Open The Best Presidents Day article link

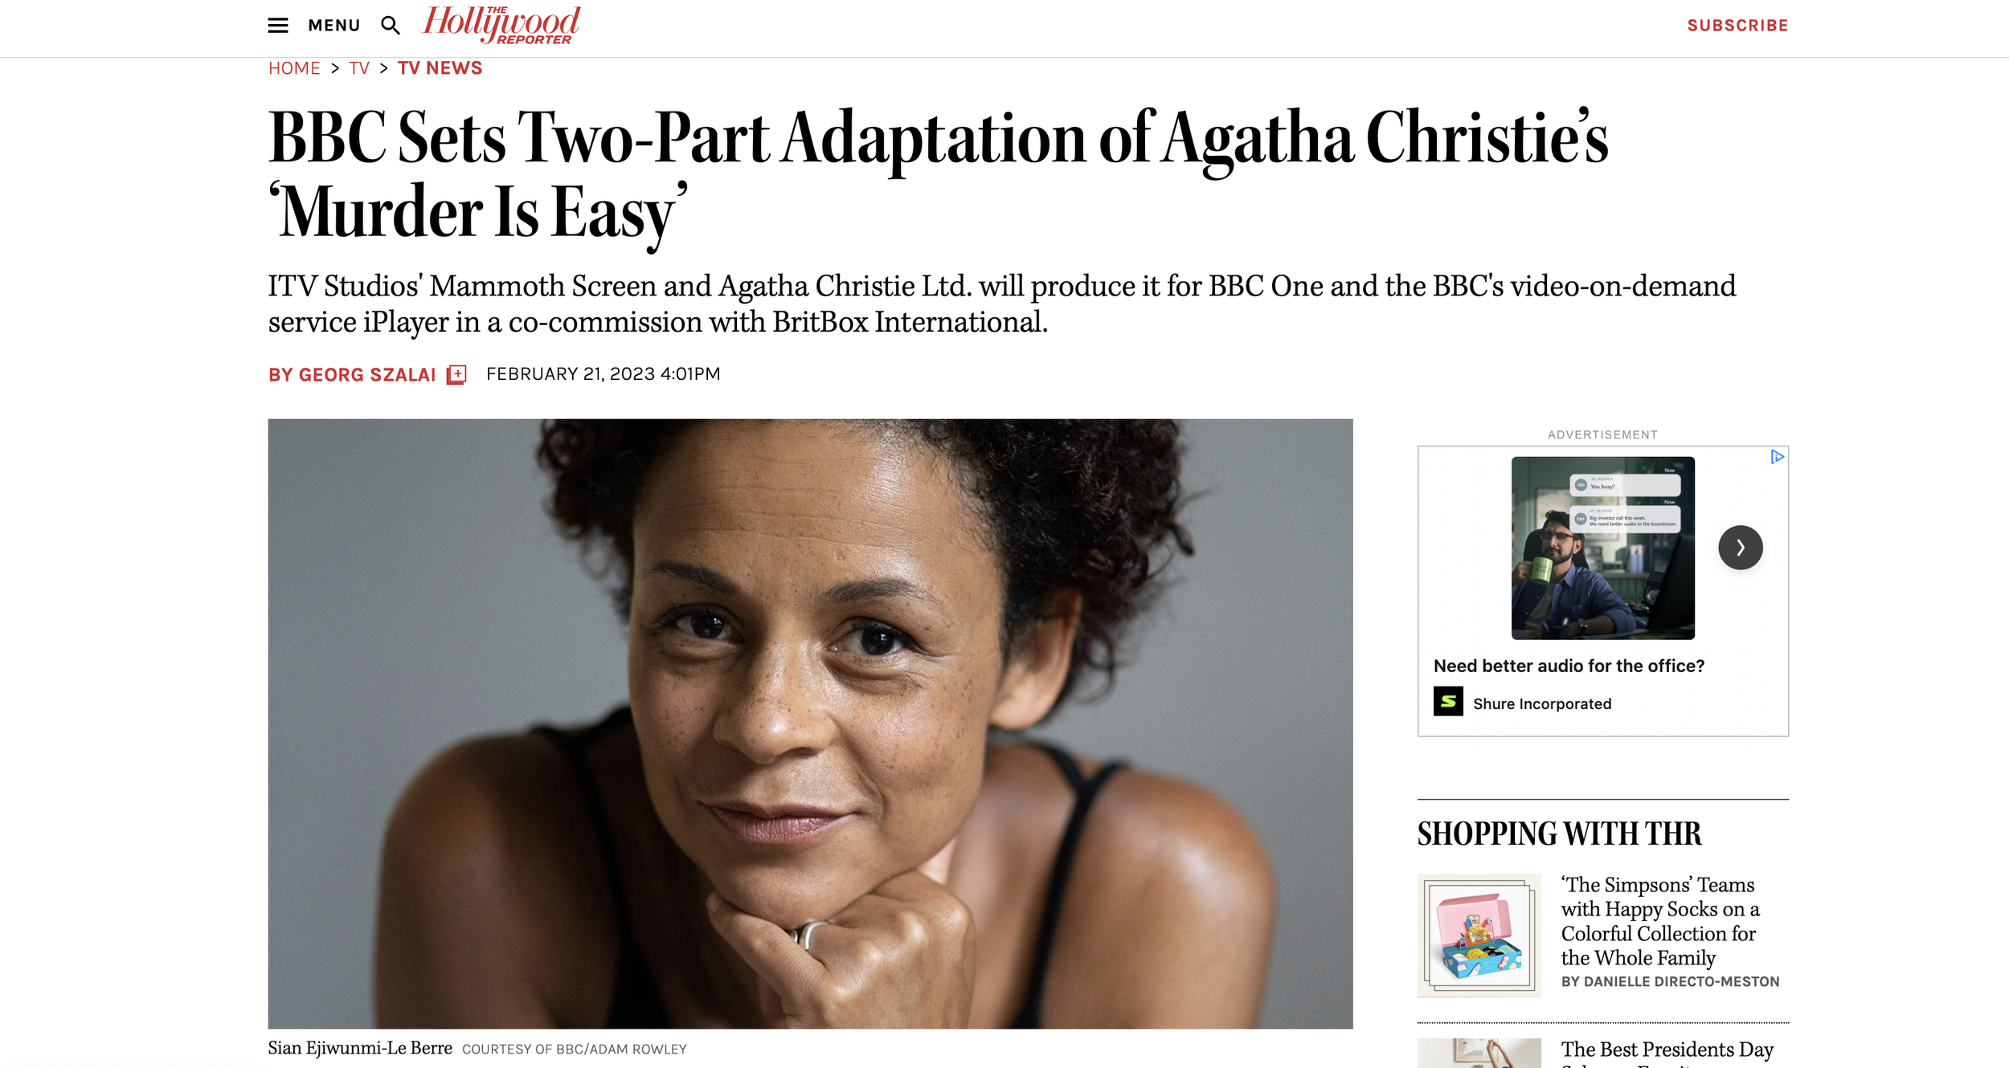1667,1052
